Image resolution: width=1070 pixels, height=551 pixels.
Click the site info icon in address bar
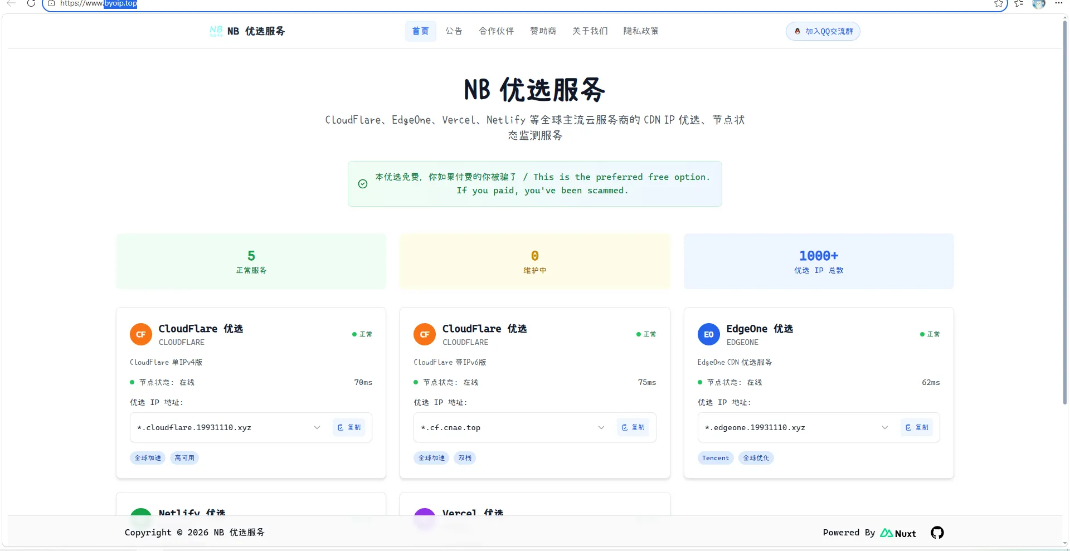click(51, 3)
